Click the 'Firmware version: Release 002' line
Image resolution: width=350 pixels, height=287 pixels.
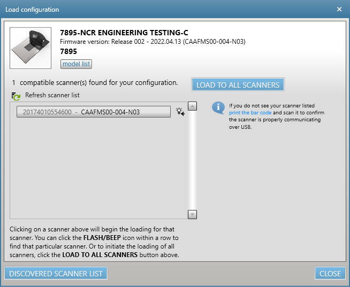click(x=153, y=42)
